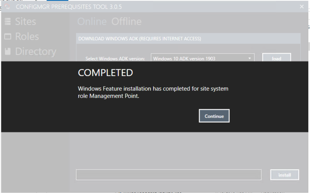Click the COMPLETED dialog heading
The image size is (310, 193).
[x=105, y=73]
